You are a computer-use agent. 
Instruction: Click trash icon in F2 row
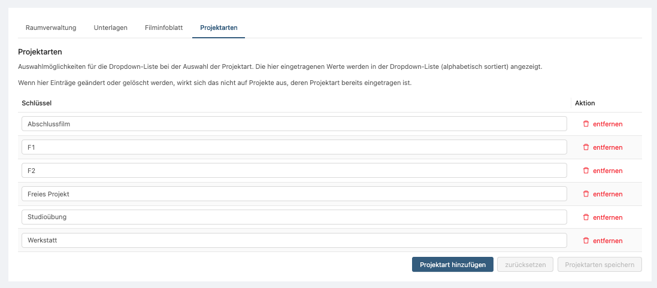point(586,171)
